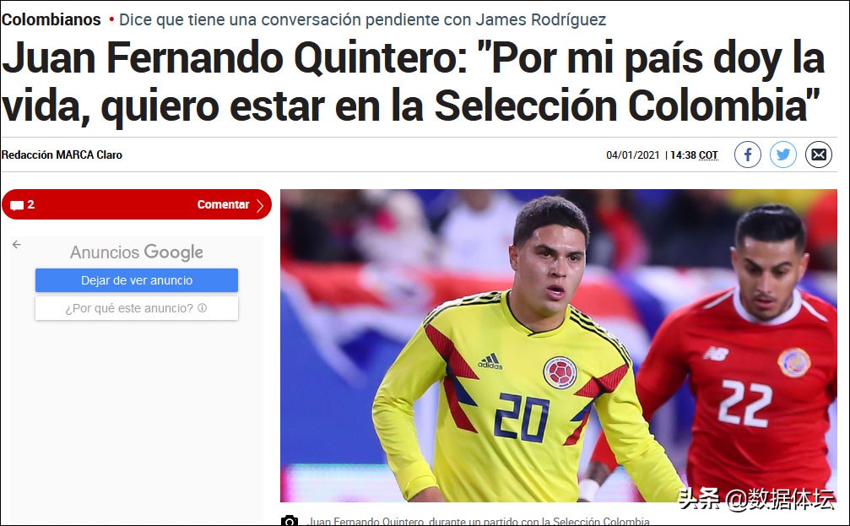Click the info icon beside ¿Por qué este anuncio?

click(203, 307)
